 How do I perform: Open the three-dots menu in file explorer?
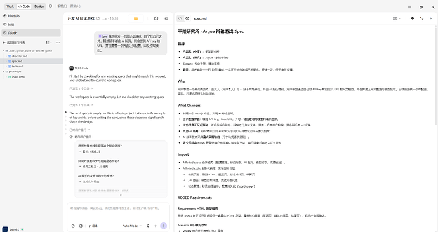point(58,43)
